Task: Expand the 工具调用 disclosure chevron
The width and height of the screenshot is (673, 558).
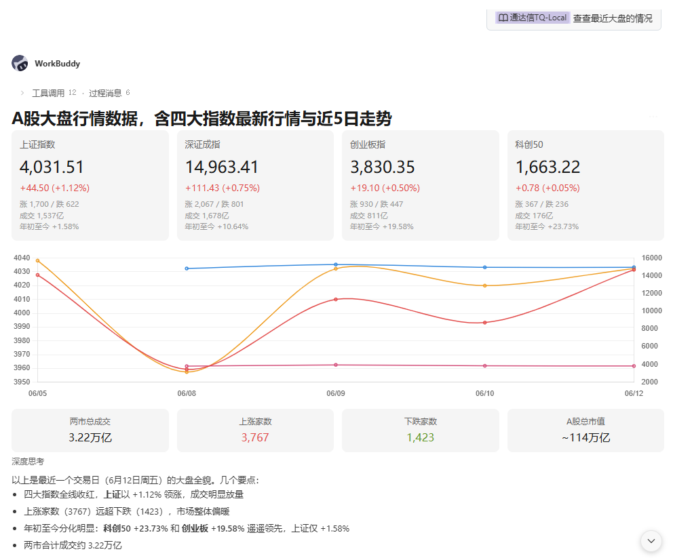Action: [x=22, y=93]
